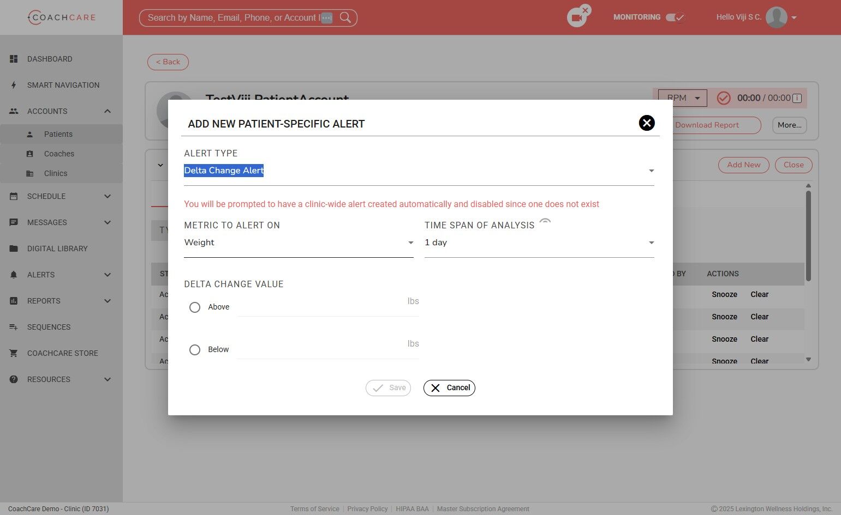Click the search magnifier icon
841x515 pixels.
(345, 17)
